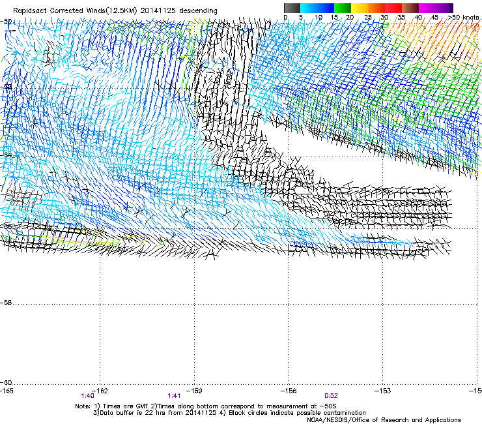This screenshot has height=424, width=482.
Task: Click the 'Black circles indicate possible contamination' note
Action: tap(297, 413)
